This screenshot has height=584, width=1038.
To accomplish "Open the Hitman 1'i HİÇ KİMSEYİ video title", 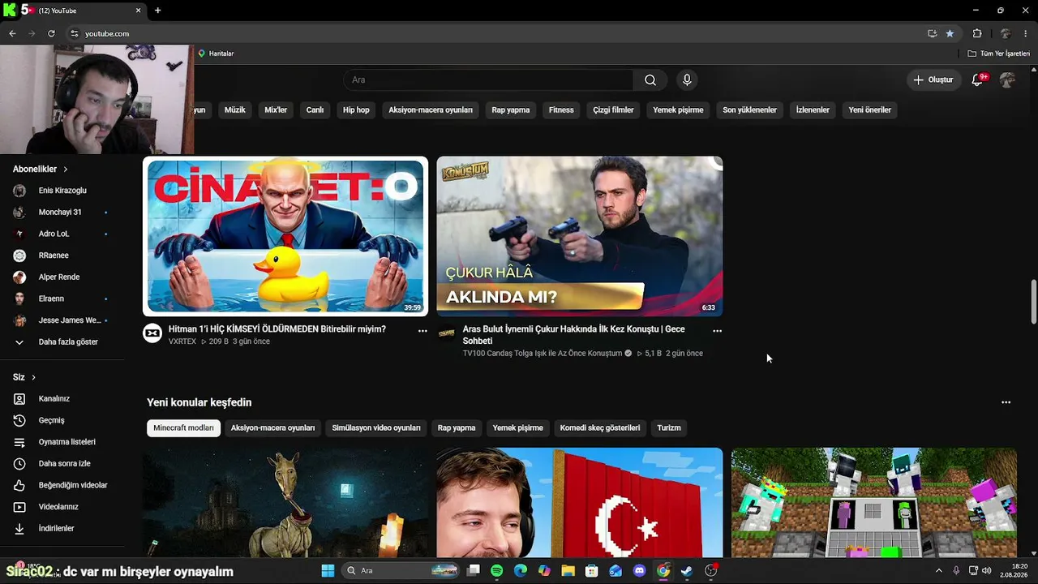I will [x=277, y=329].
